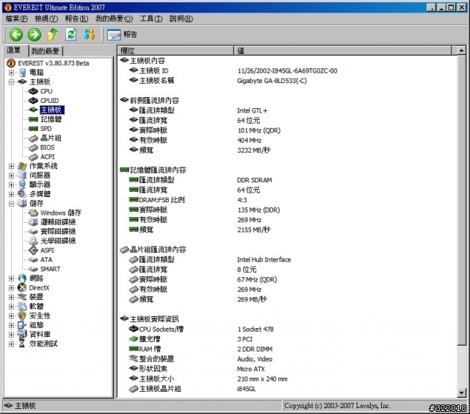Click the 效能測試 hourglass icon in tree

pos(22,343)
